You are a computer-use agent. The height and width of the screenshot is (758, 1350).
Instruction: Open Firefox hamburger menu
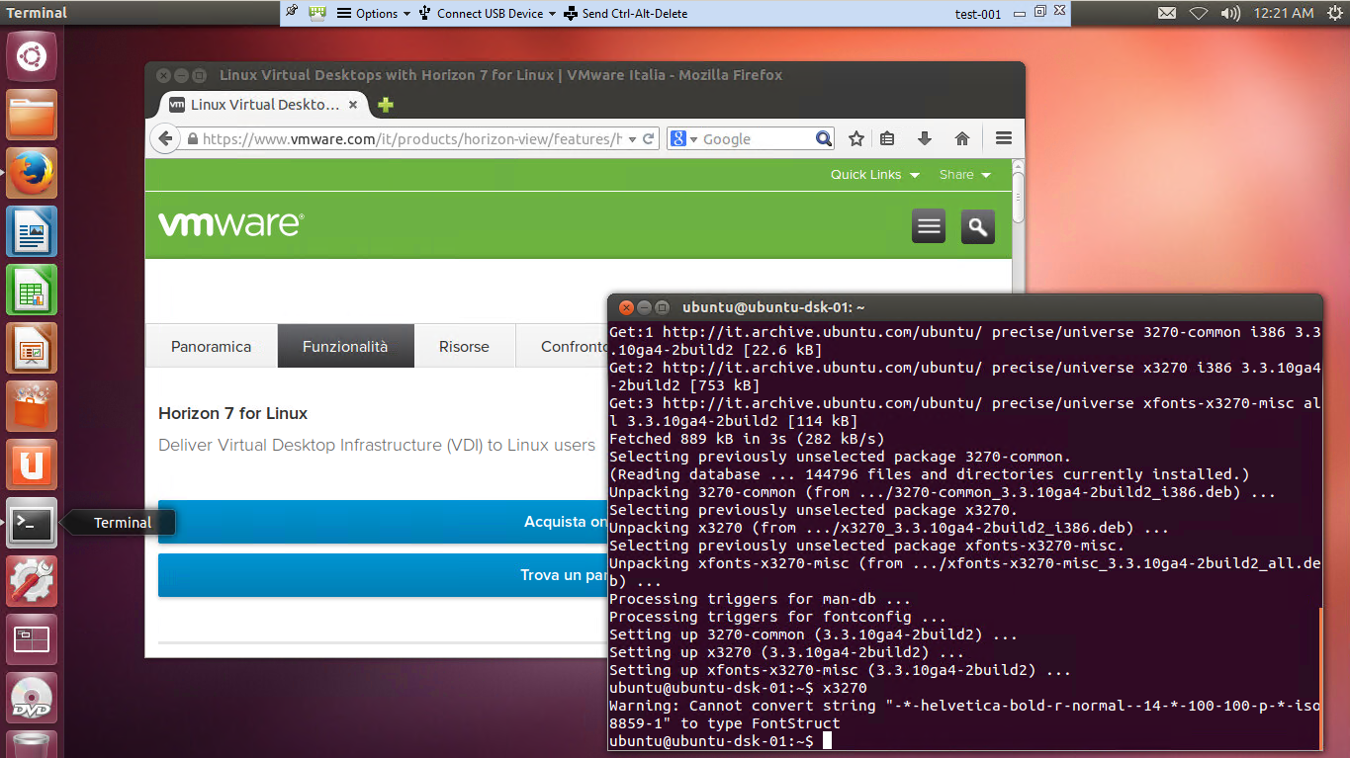tap(1003, 139)
